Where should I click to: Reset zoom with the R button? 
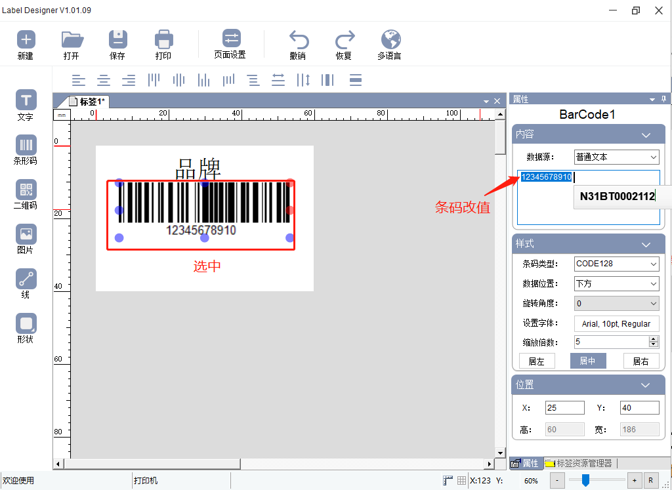click(650, 481)
